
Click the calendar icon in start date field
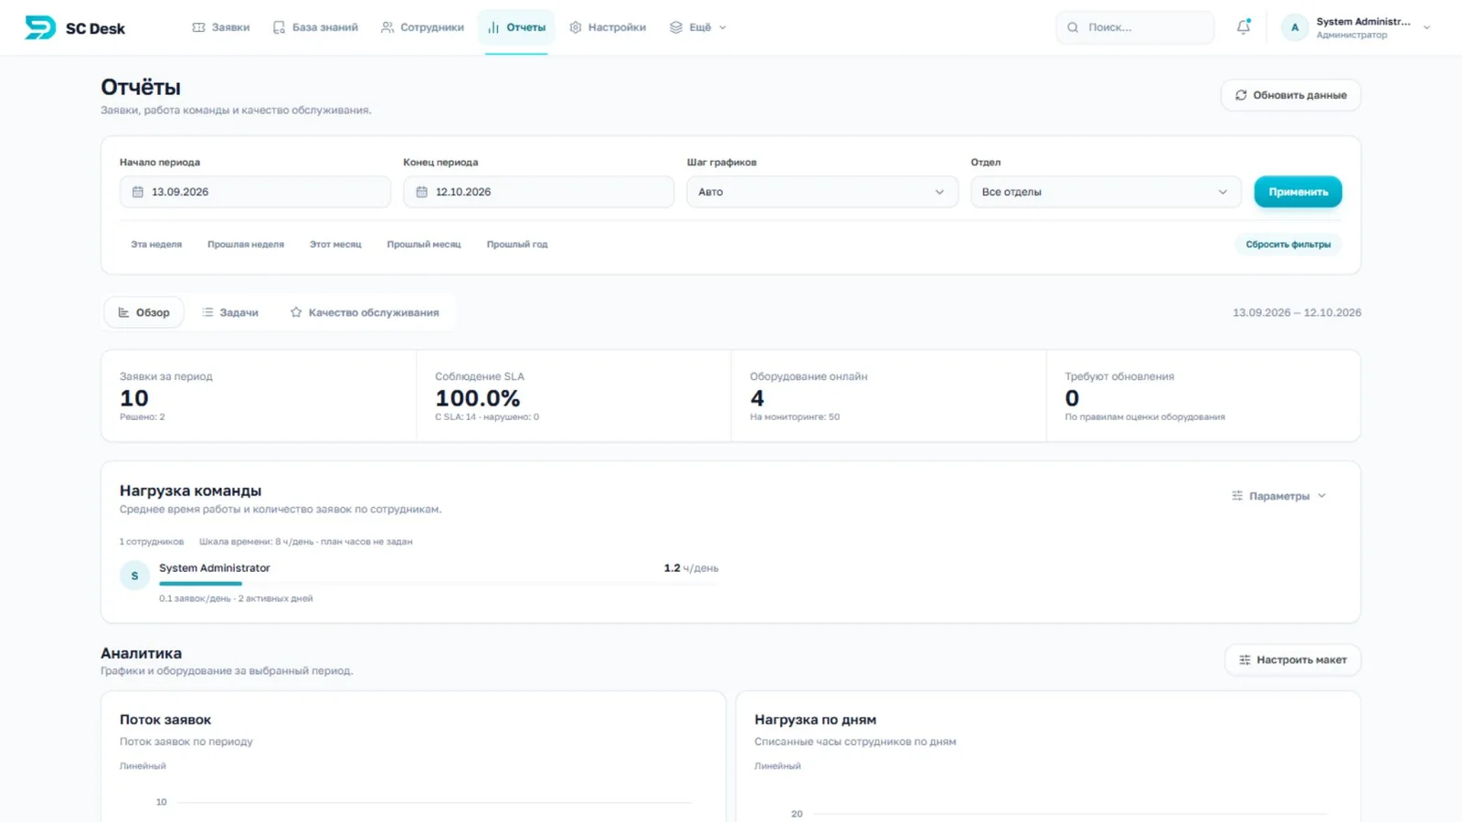(138, 192)
